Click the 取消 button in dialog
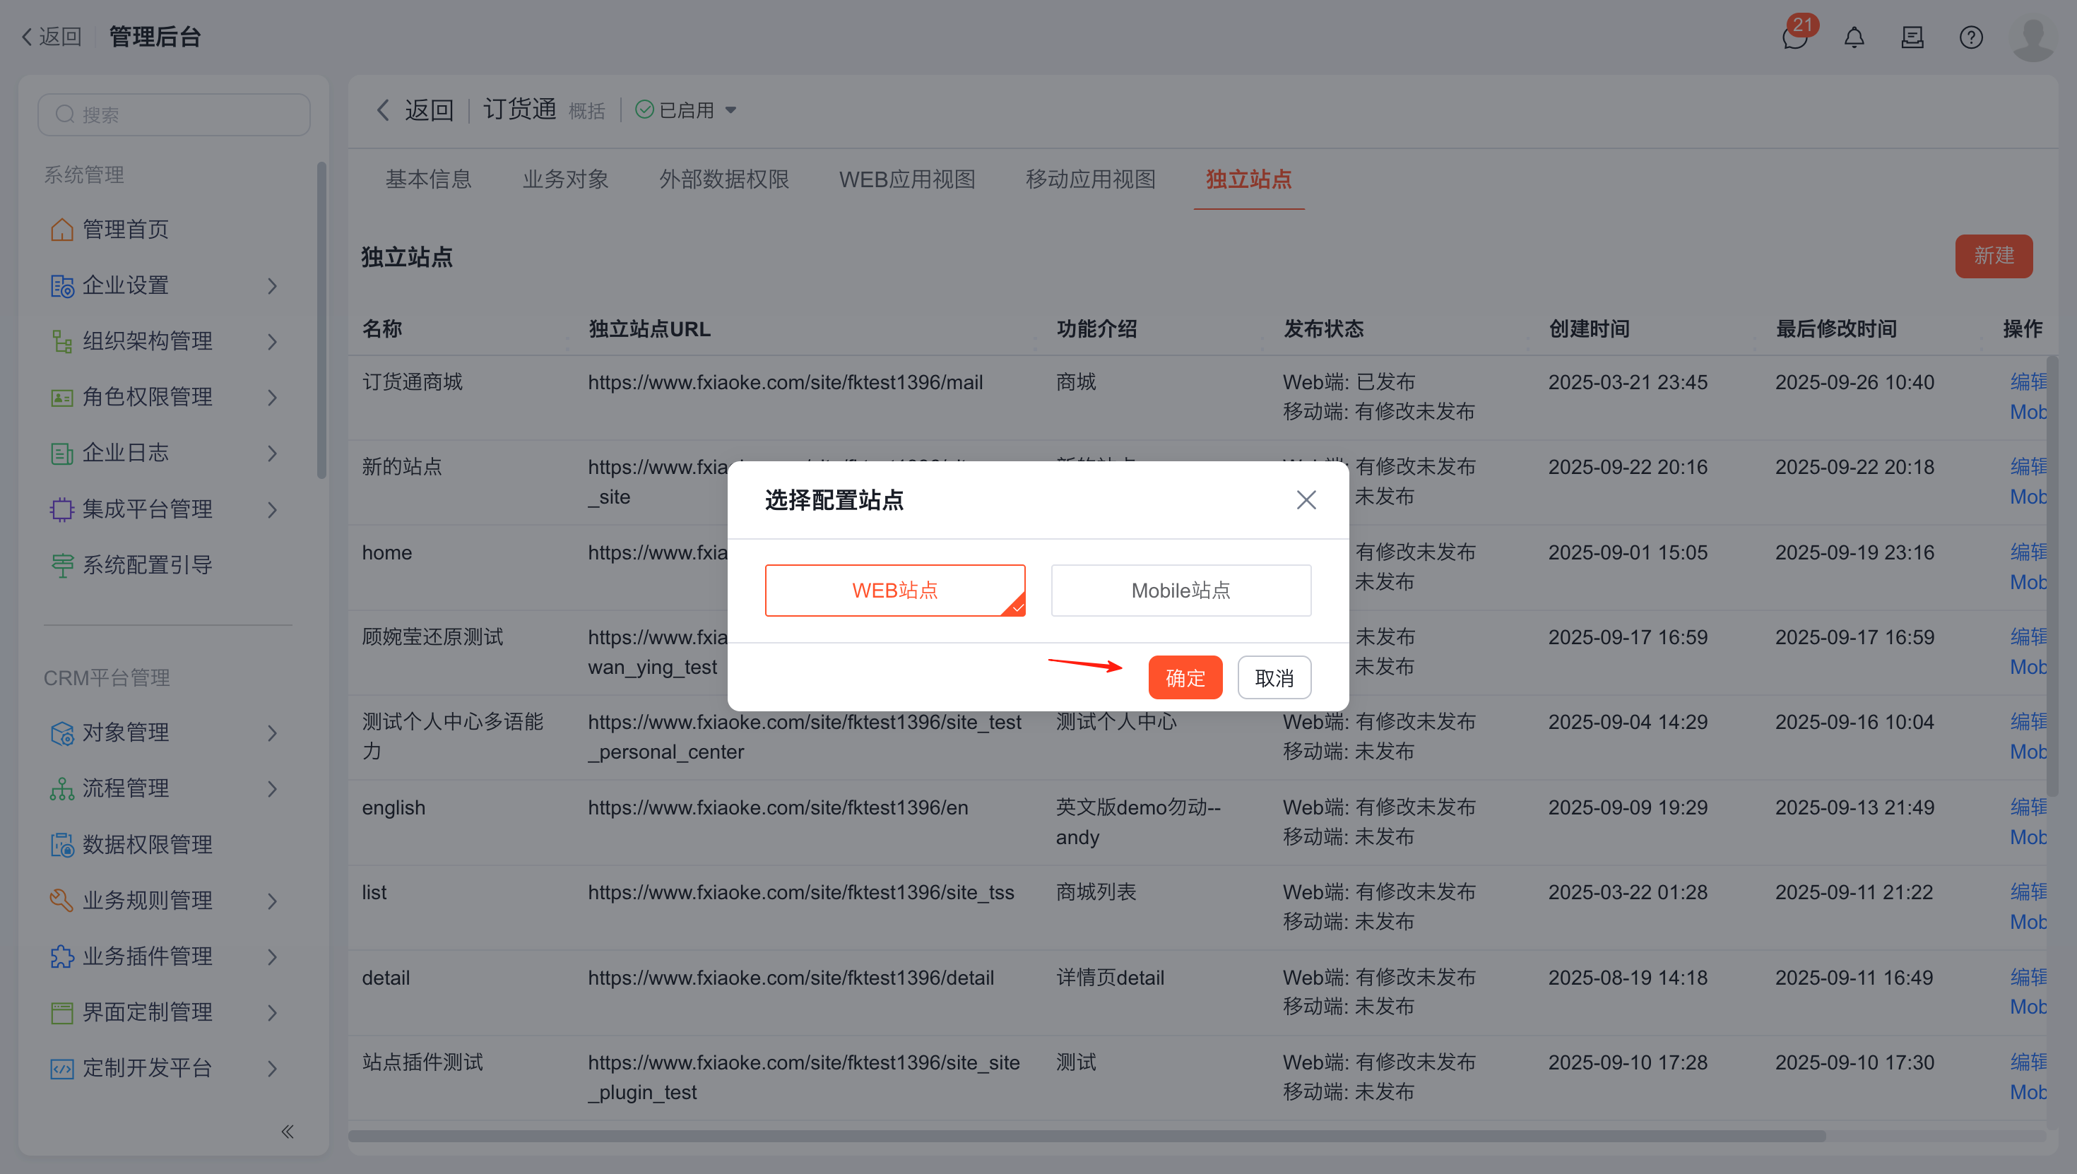Viewport: 2077px width, 1174px height. pos(1274,677)
